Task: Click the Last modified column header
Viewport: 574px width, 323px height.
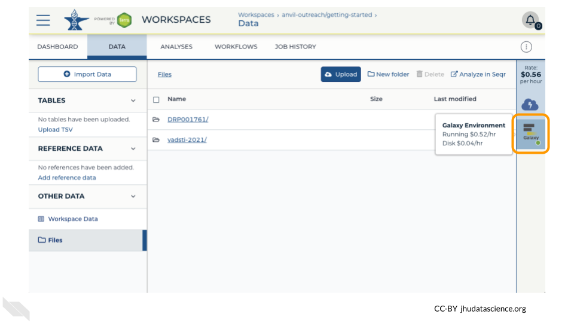Action: point(455,99)
